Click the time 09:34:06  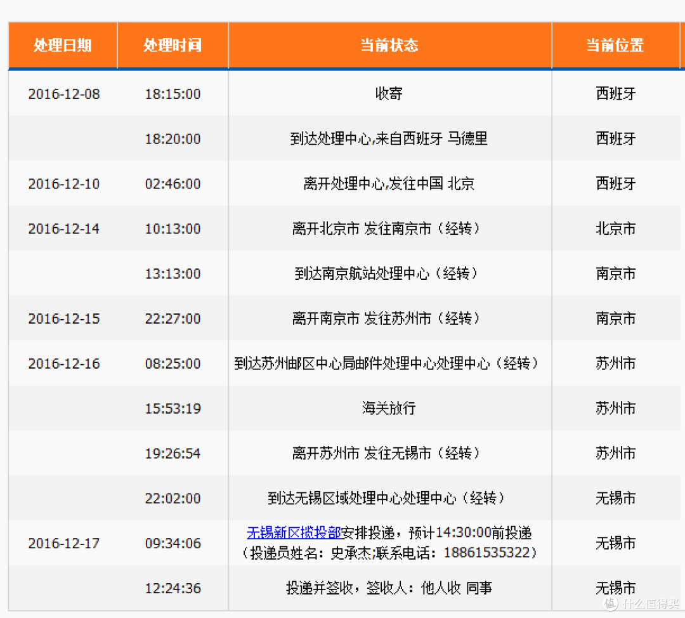pyautogui.click(x=173, y=543)
